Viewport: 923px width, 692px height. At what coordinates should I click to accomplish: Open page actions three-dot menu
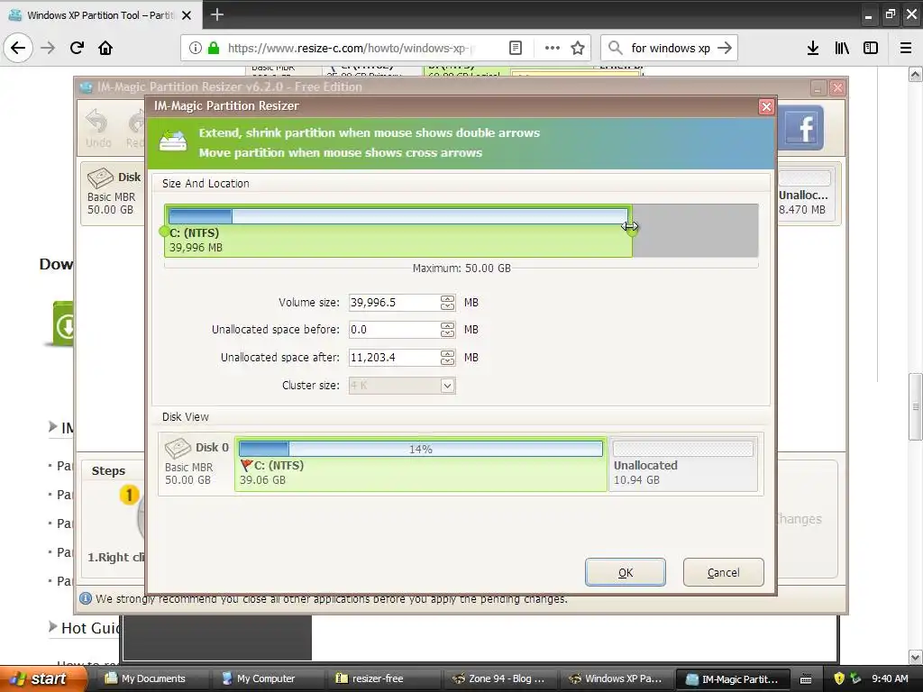553,48
